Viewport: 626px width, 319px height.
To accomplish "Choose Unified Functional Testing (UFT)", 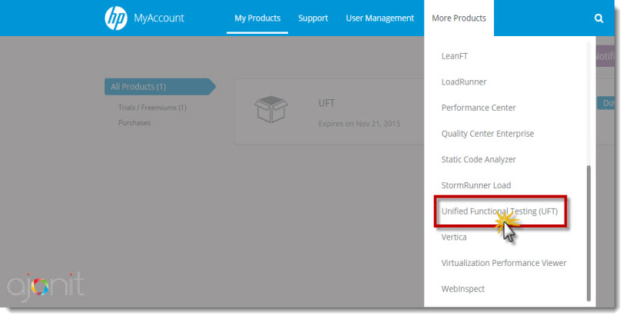I will [x=499, y=211].
